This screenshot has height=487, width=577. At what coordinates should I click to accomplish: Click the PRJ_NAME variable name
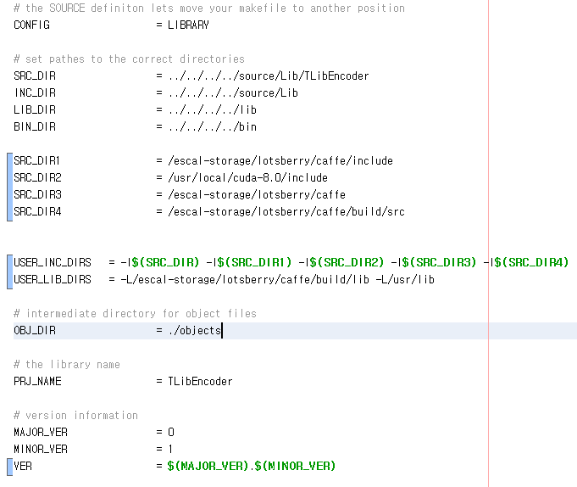[x=37, y=381]
